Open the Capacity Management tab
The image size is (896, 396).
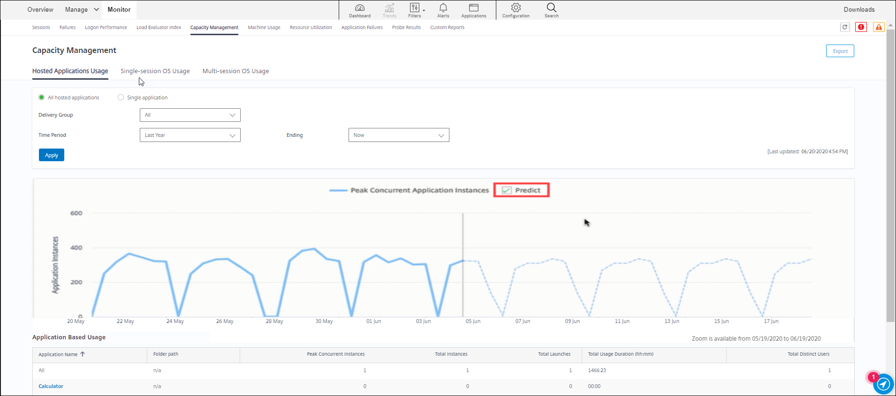click(x=214, y=27)
